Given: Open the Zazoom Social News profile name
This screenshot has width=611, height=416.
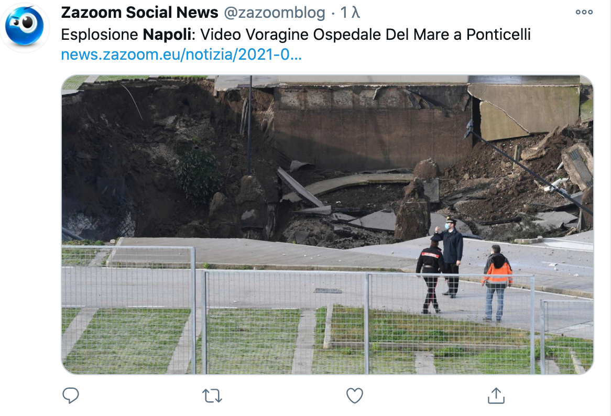Looking at the screenshot, I should [139, 13].
